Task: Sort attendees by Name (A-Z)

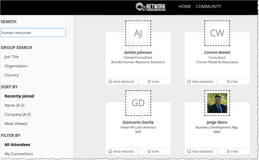Action: 15,105
